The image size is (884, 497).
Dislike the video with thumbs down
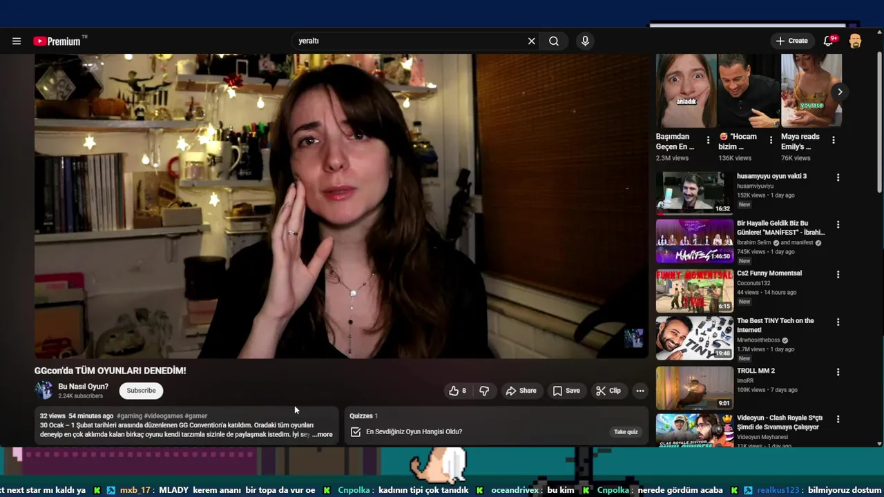tap(484, 391)
